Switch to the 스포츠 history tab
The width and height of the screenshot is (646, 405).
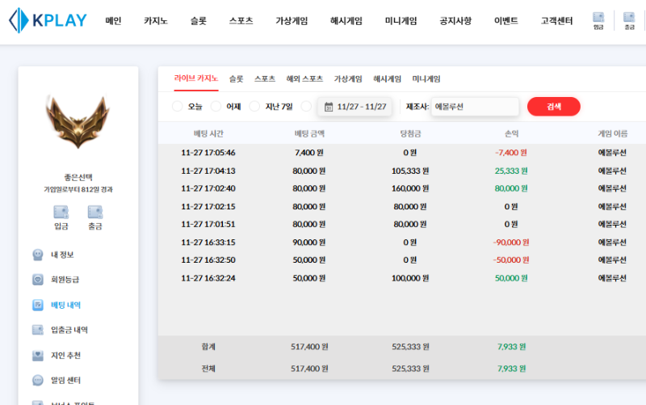[x=265, y=78]
